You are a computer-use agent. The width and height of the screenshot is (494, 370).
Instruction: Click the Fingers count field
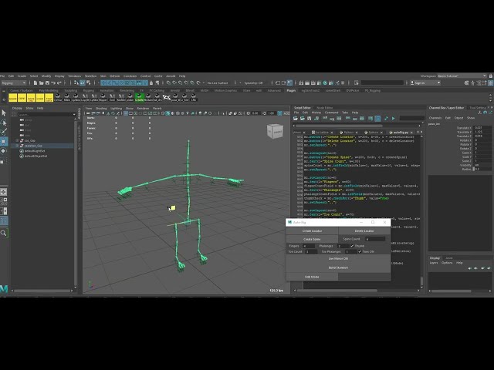[x=309, y=246]
